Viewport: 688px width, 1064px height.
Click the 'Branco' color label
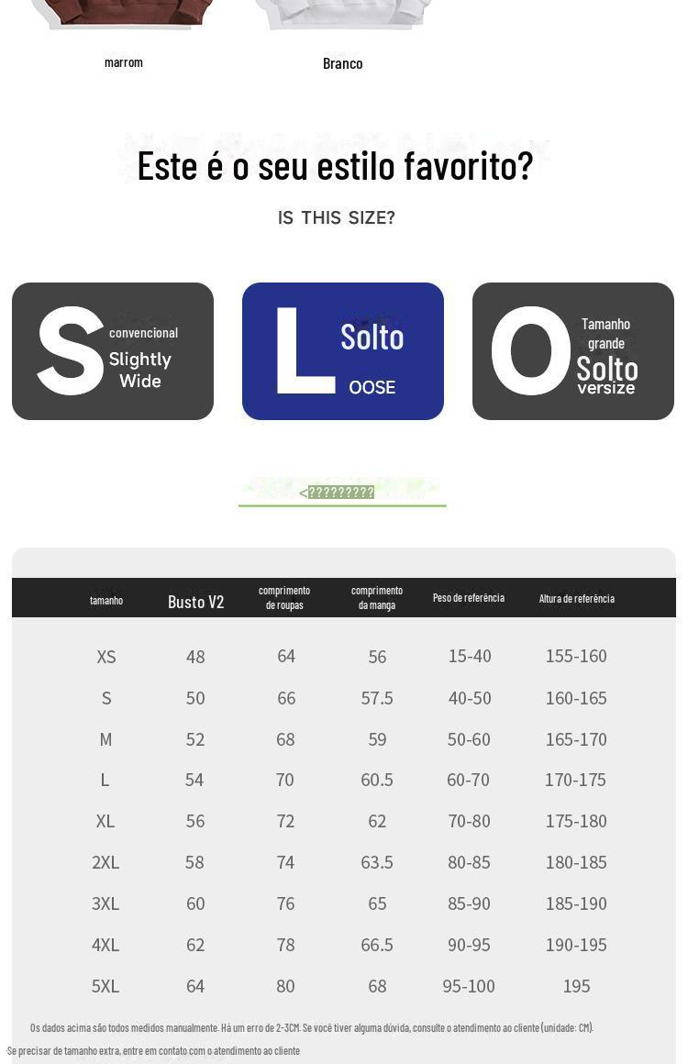342,63
